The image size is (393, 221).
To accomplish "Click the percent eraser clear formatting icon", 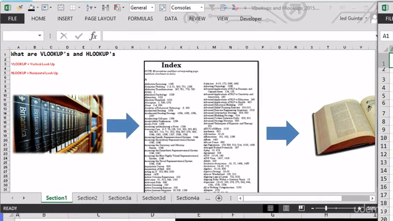I will point(235,7).
